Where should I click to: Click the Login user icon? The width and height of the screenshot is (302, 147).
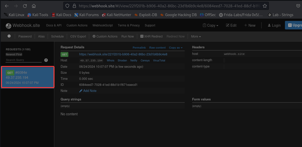point(270,25)
